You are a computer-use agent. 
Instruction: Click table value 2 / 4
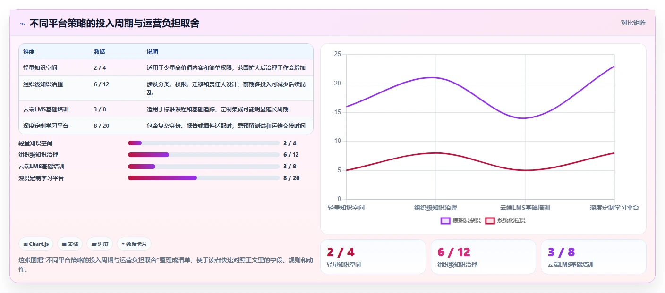click(x=100, y=67)
